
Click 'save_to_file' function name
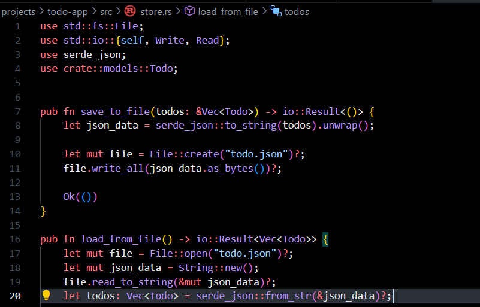pos(115,111)
